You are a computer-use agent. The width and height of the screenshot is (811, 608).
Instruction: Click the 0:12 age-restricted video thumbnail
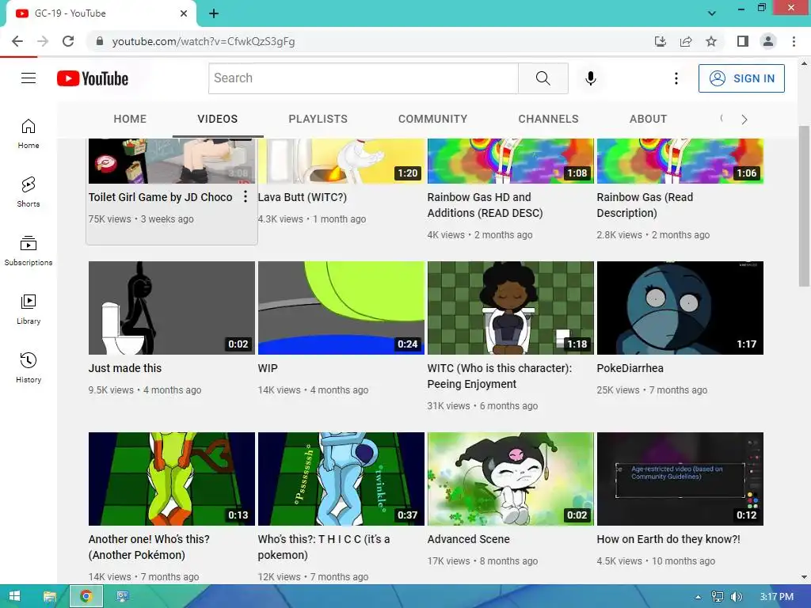click(680, 479)
